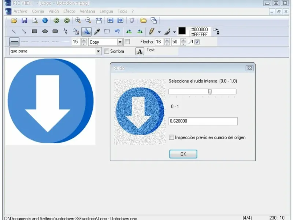This screenshot has width=293, height=220.
Task: Click the #FFFFFF background color label
Action: [x=199, y=34]
